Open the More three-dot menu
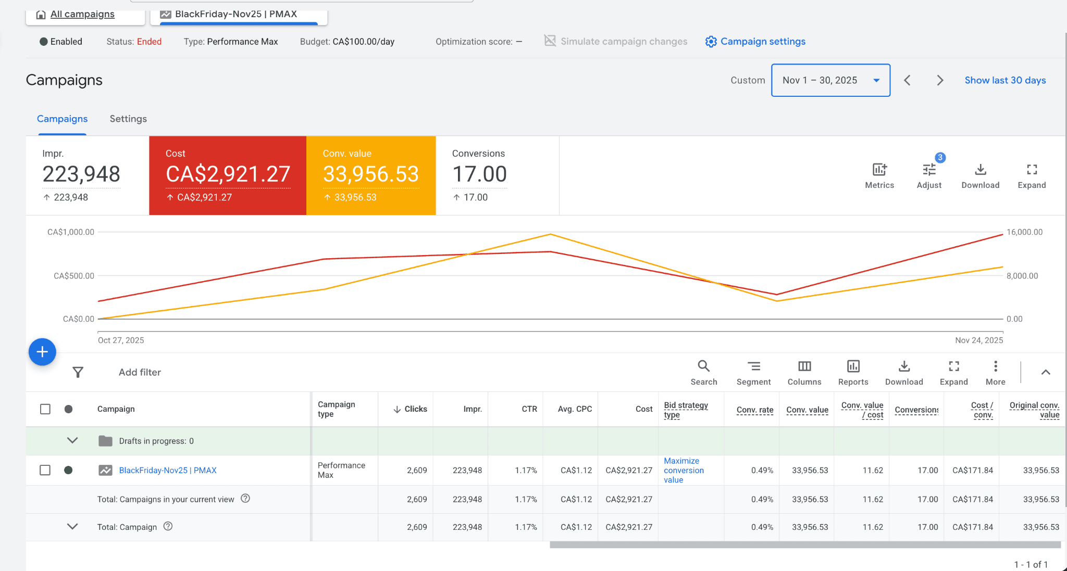This screenshot has width=1067, height=571. 995,366
